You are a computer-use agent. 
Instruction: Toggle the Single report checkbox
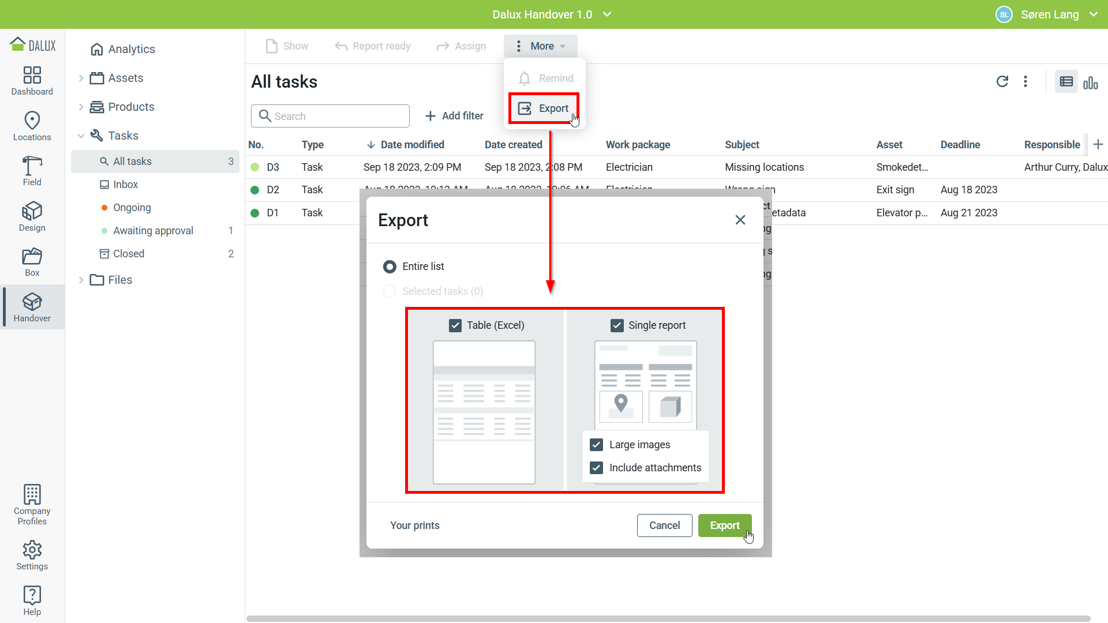click(617, 325)
